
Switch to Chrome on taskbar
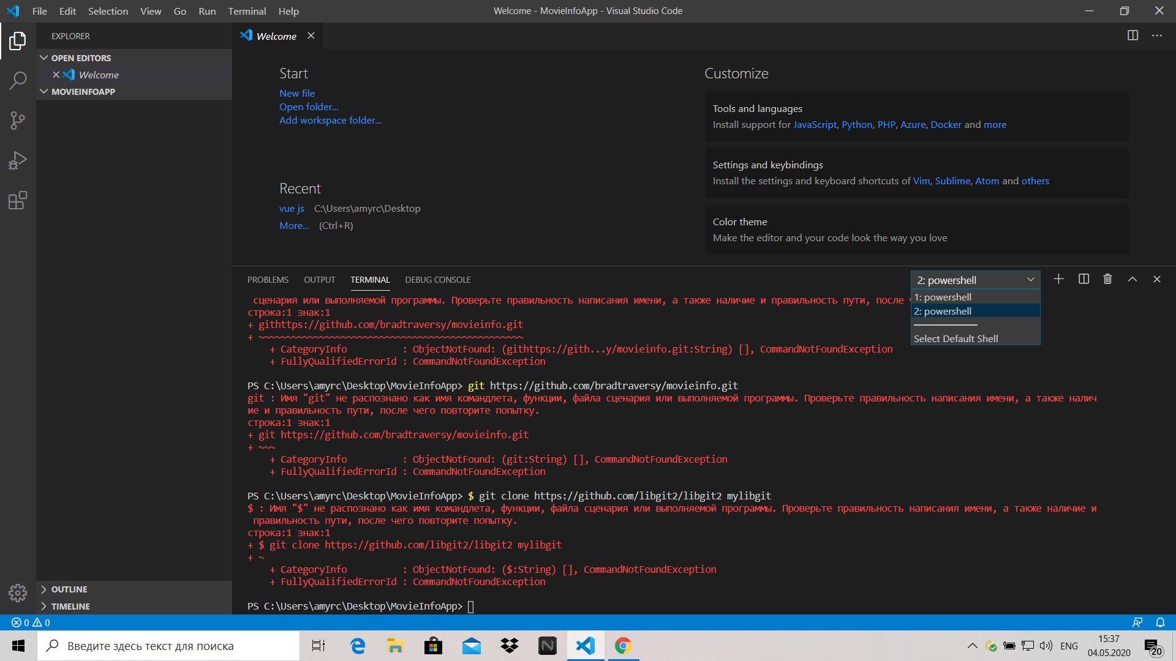pos(623,646)
